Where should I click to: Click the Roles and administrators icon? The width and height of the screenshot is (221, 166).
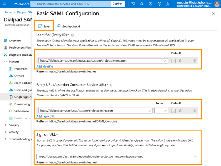pyautogui.click(x=11, y=83)
